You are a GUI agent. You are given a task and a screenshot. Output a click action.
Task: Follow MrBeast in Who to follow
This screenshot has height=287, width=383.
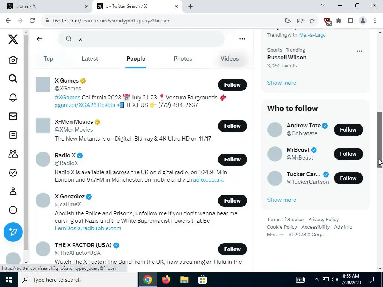click(x=349, y=154)
